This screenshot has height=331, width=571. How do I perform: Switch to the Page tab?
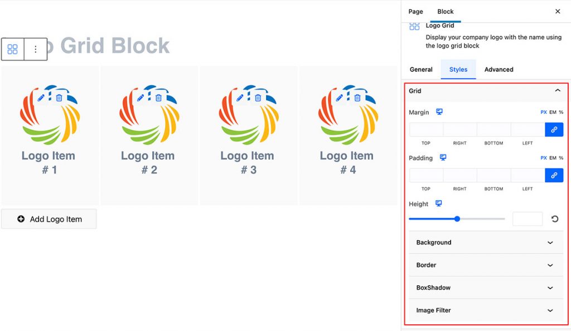coord(415,12)
